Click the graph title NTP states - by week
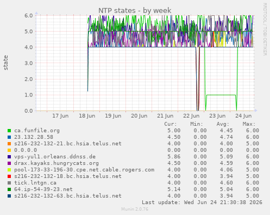This screenshot has height=215, width=270. 135,10
